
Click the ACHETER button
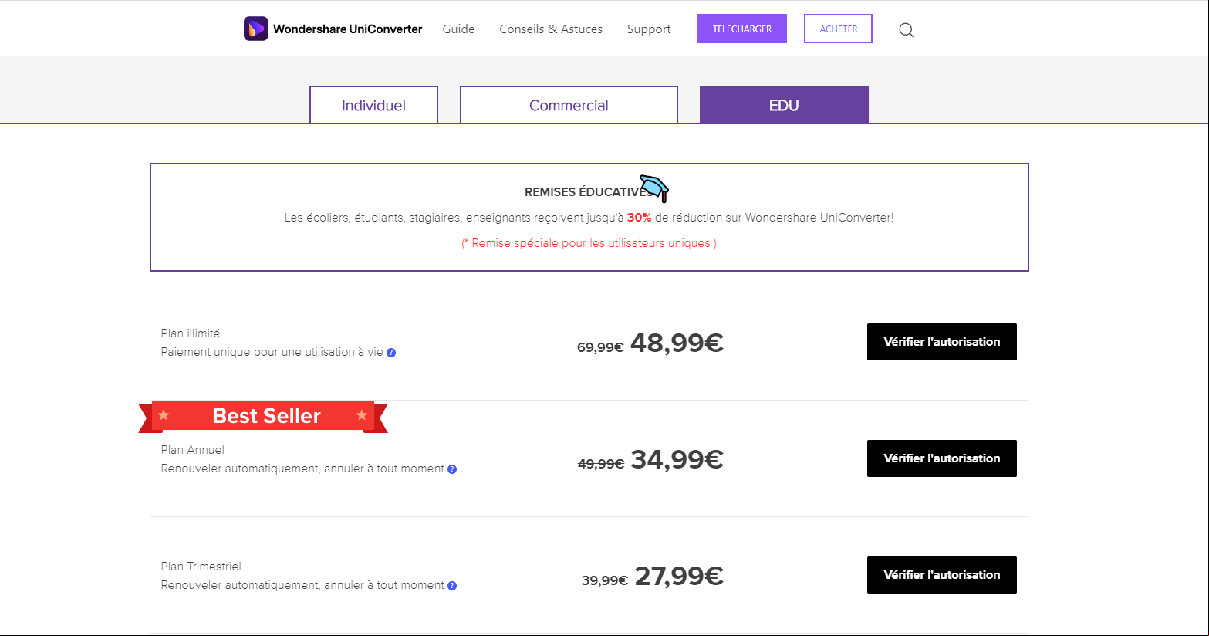[838, 29]
